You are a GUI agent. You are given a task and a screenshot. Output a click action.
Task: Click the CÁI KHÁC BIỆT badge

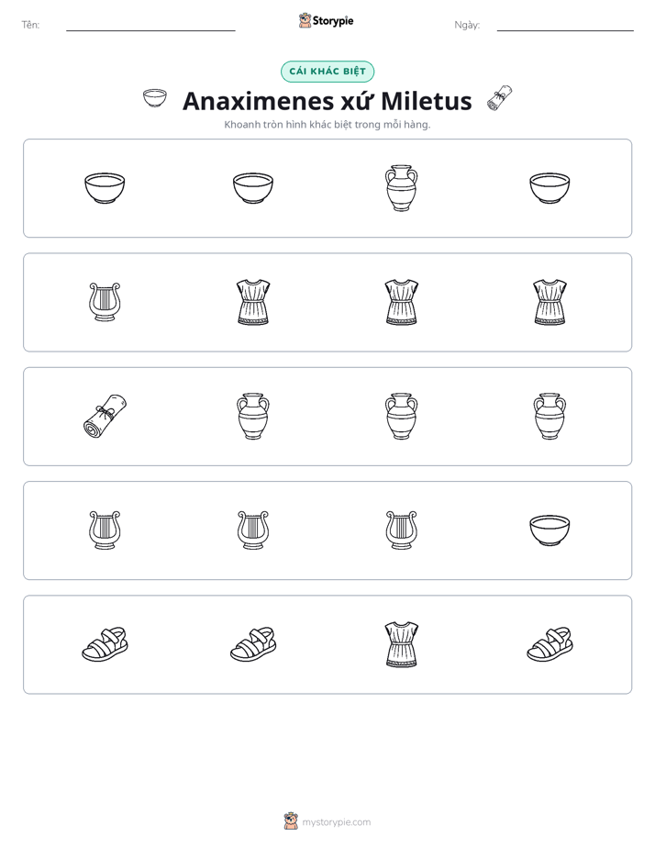tap(327, 72)
